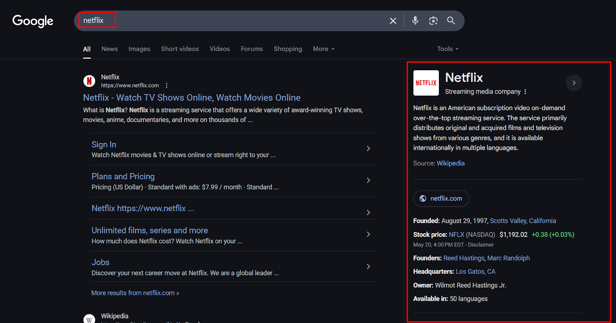Open the three-dot menu beside netflix.com URL
This screenshot has height=323, width=616.
click(167, 86)
